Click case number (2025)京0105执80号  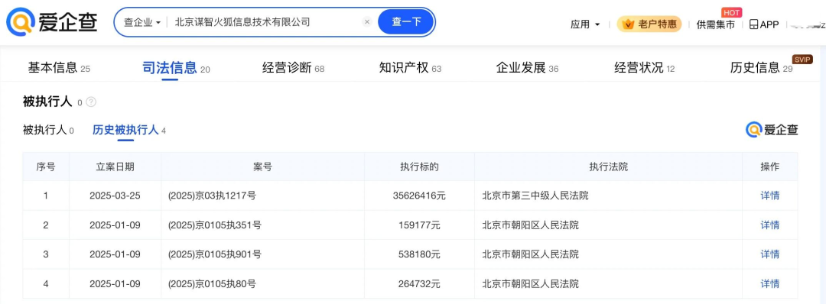tap(212, 284)
